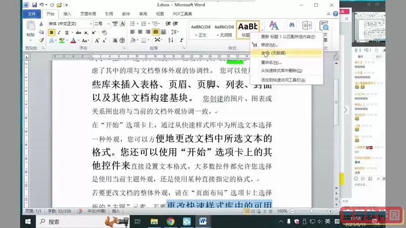Click the Grow Font icon
The width and height of the screenshot is (406, 228).
97,41
